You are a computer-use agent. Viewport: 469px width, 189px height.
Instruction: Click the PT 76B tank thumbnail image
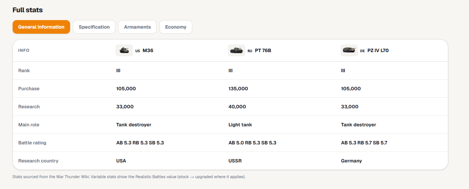coord(237,50)
